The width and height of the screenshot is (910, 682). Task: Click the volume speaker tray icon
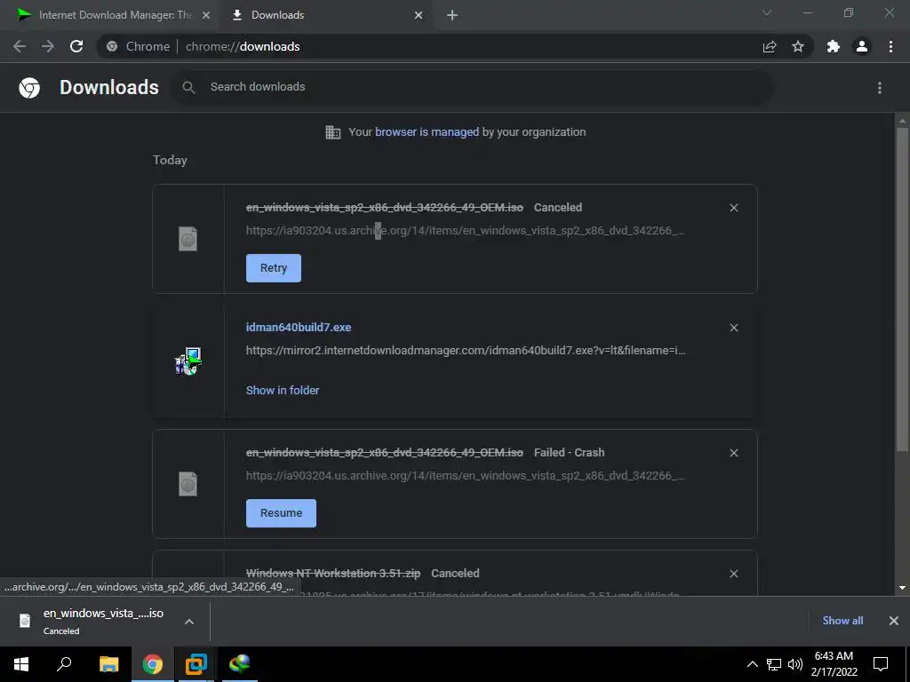795,664
